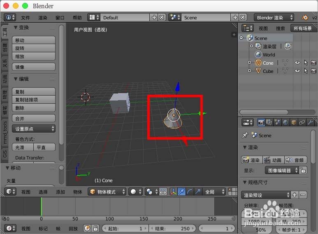Open the Constraints properties tab icon
Screen dimensions: 318x234
[x=302, y=122]
